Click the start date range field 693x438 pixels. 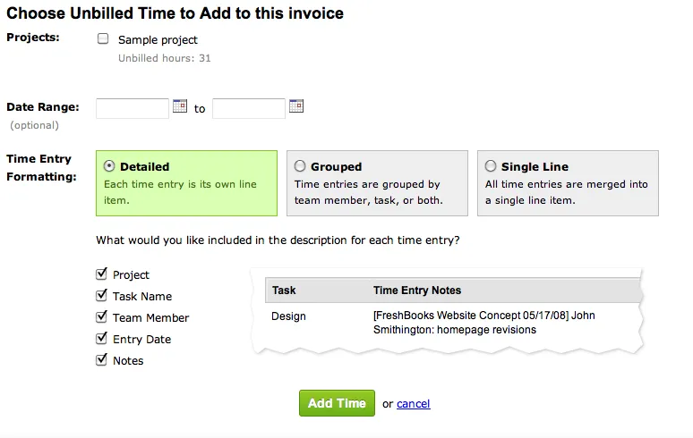pyautogui.click(x=133, y=108)
